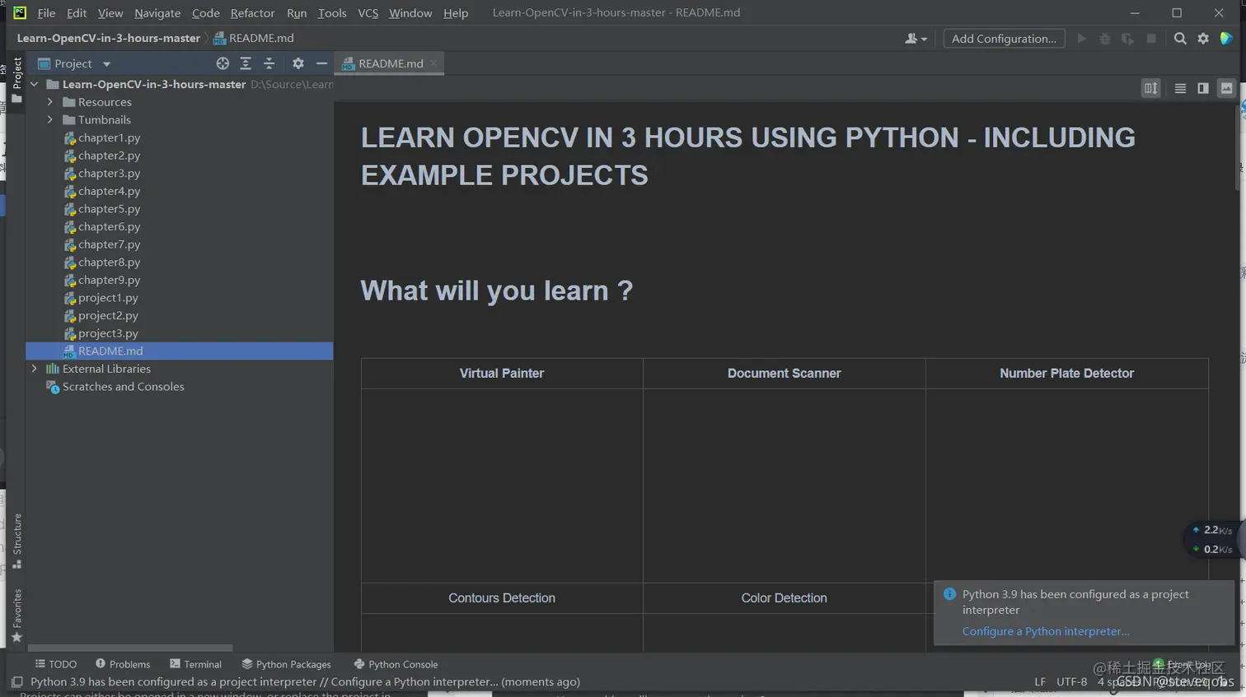This screenshot has width=1246, height=697.
Task: Select project2.py in project tree
Action: coord(108,315)
